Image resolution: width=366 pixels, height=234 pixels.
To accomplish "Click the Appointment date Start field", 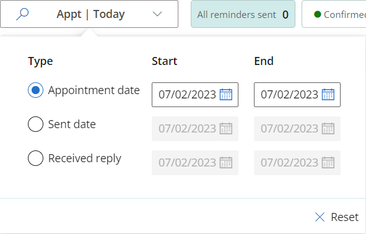I will (195, 95).
